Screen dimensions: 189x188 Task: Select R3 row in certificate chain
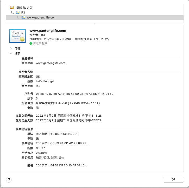point(95,12)
